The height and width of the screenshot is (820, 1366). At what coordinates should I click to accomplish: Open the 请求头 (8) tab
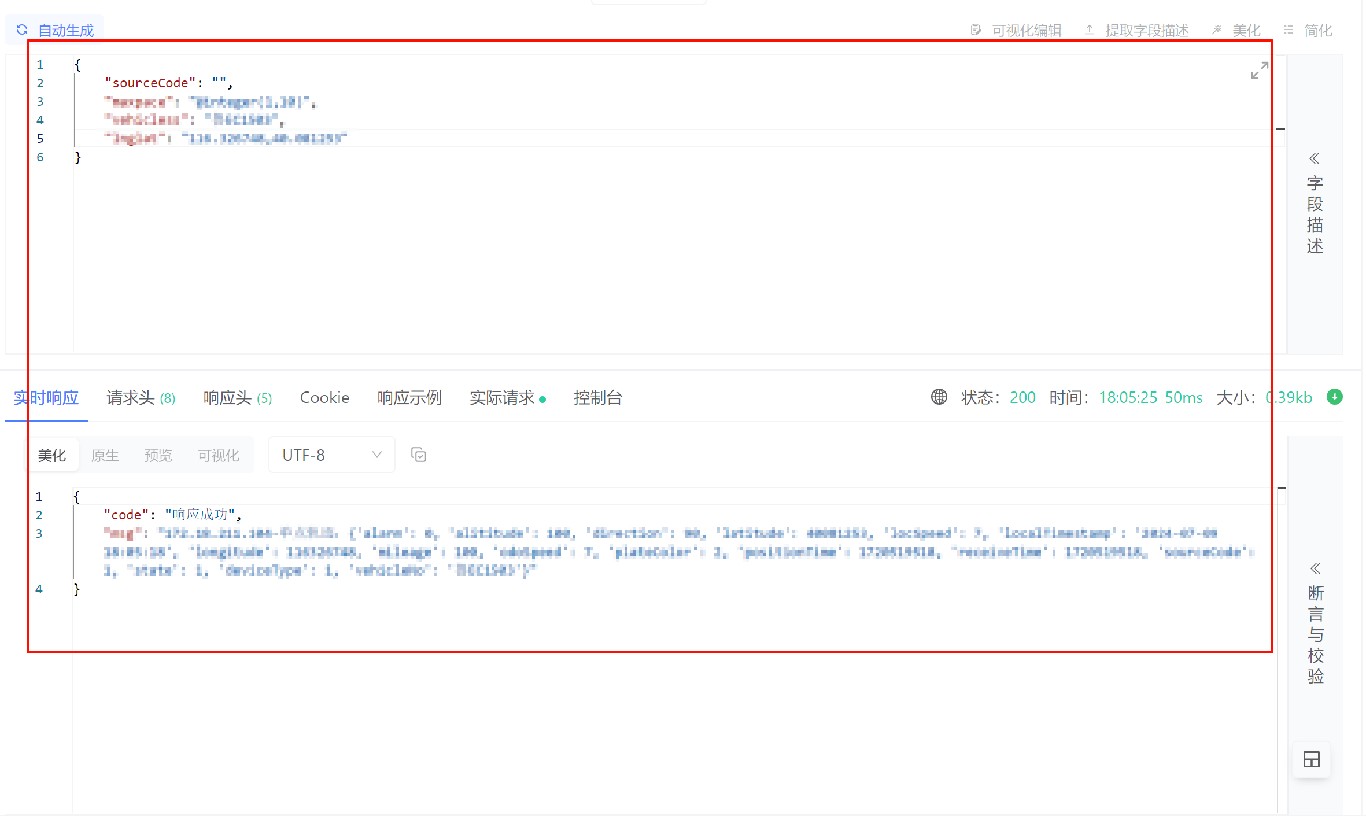pos(141,398)
